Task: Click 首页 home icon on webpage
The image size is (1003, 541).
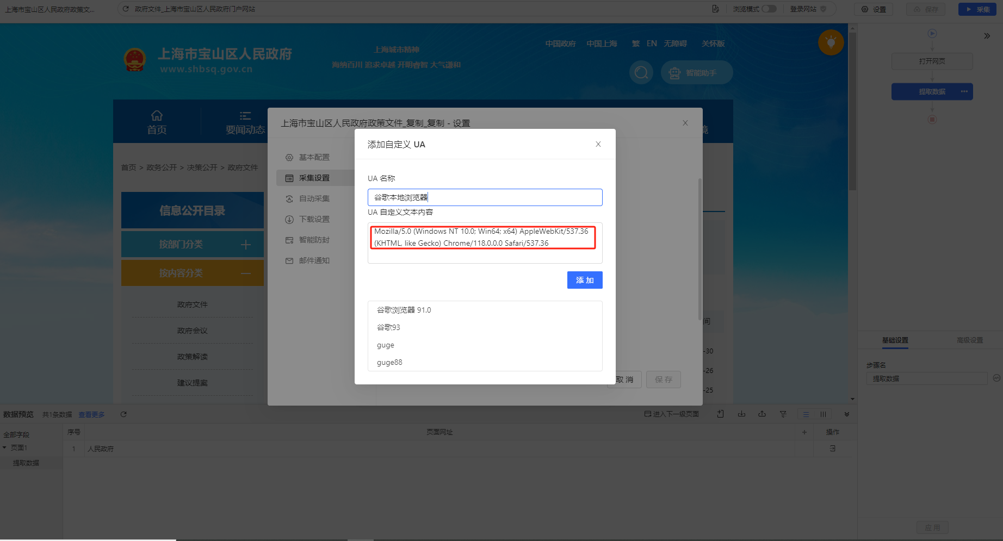Action: pos(157,115)
